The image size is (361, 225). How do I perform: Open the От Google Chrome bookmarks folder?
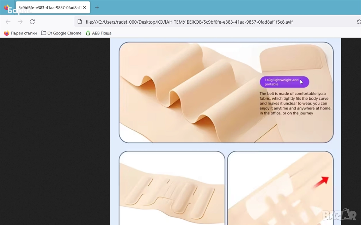(61, 33)
